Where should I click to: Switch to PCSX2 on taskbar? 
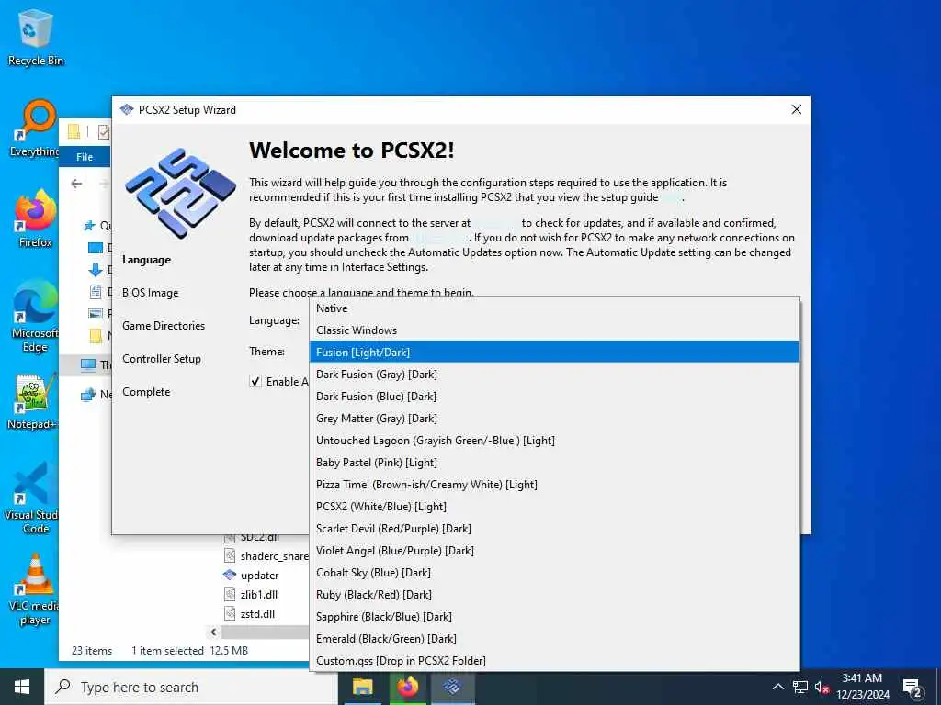(x=453, y=687)
